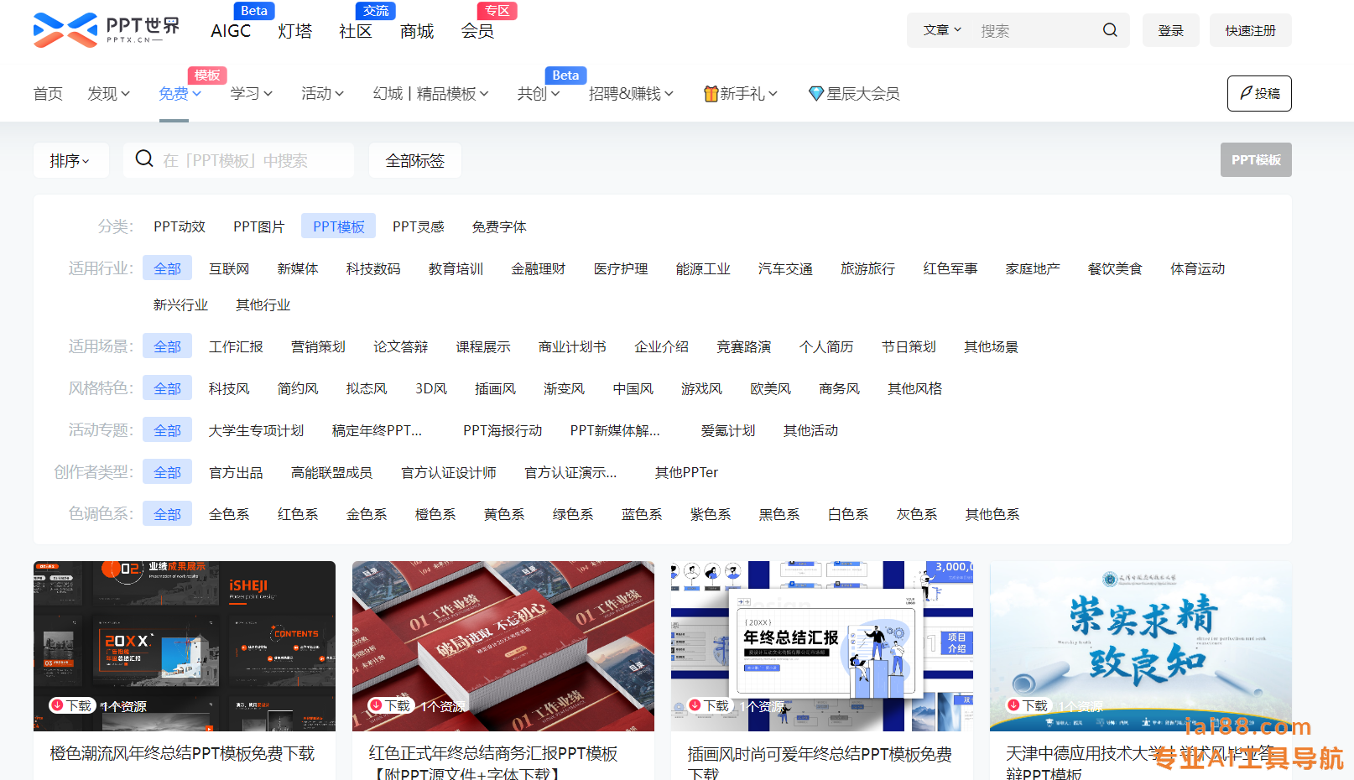
Task: Click the pen icon in 投稿 button
Action: point(1246,93)
